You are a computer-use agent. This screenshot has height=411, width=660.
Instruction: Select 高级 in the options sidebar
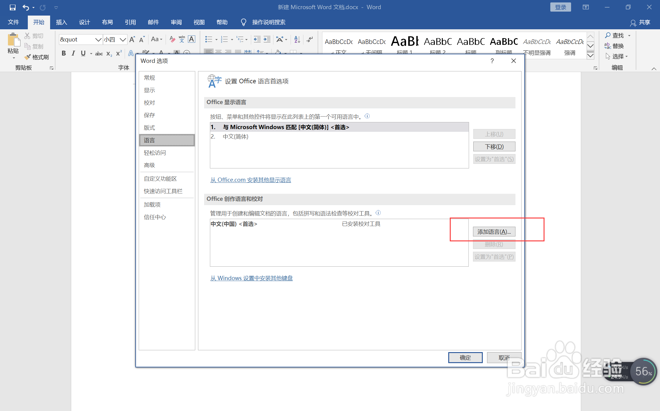pos(167,165)
